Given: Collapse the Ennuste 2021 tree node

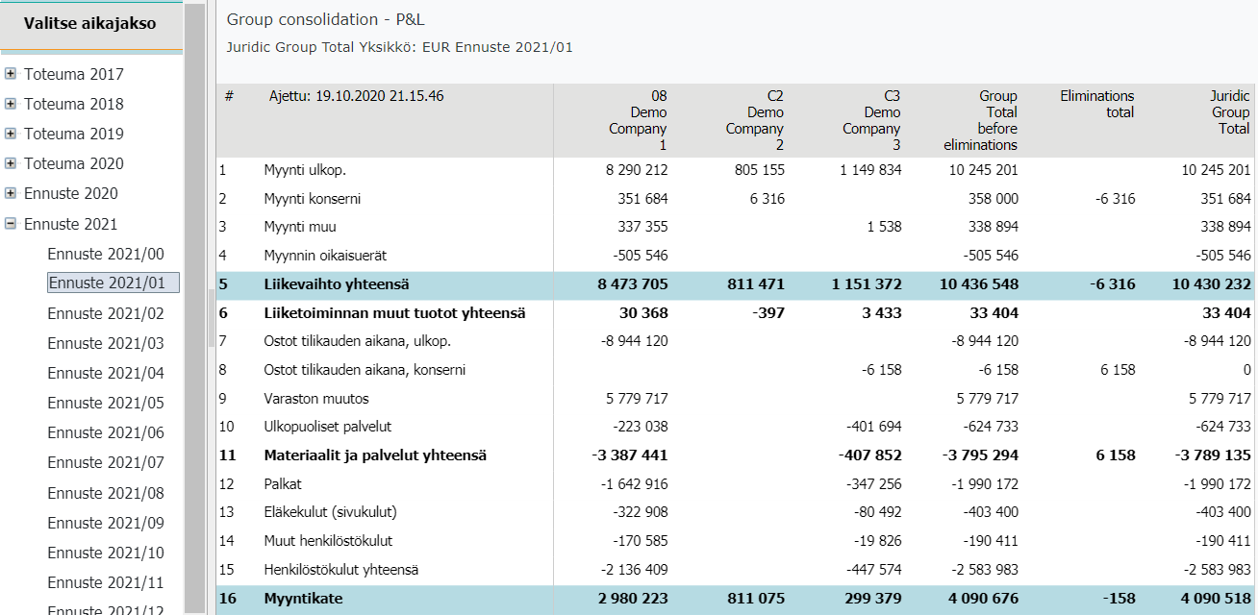Looking at the screenshot, I should pos(11,224).
